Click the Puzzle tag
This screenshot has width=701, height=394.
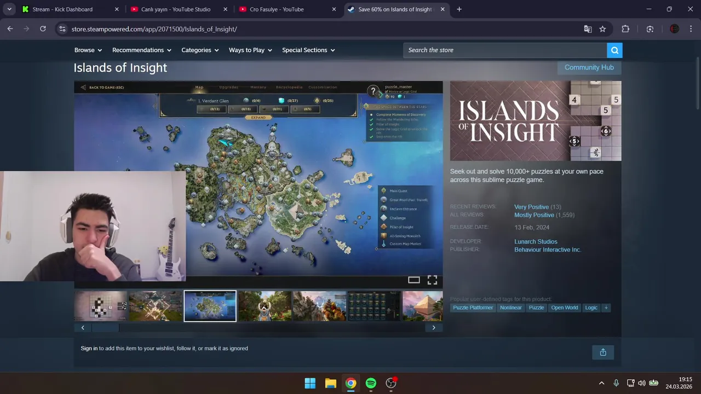pos(536,308)
